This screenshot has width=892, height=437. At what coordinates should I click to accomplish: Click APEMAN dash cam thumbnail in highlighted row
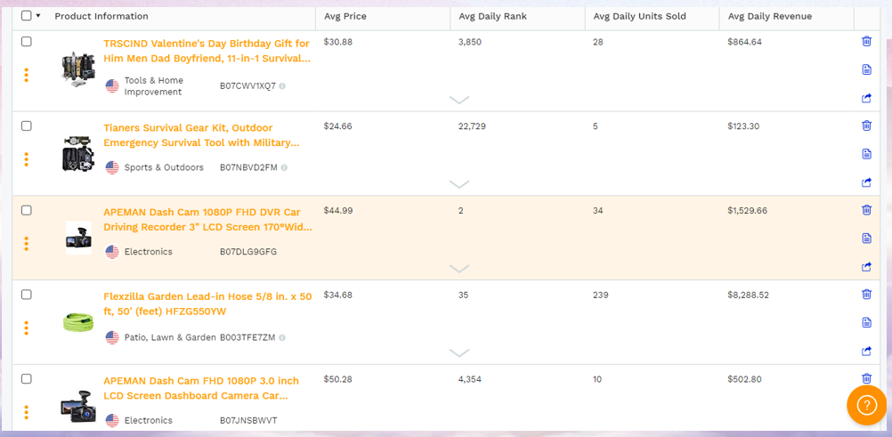click(78, 238)
